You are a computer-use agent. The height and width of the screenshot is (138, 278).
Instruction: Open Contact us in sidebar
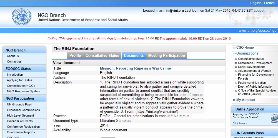tap(14, 61)
